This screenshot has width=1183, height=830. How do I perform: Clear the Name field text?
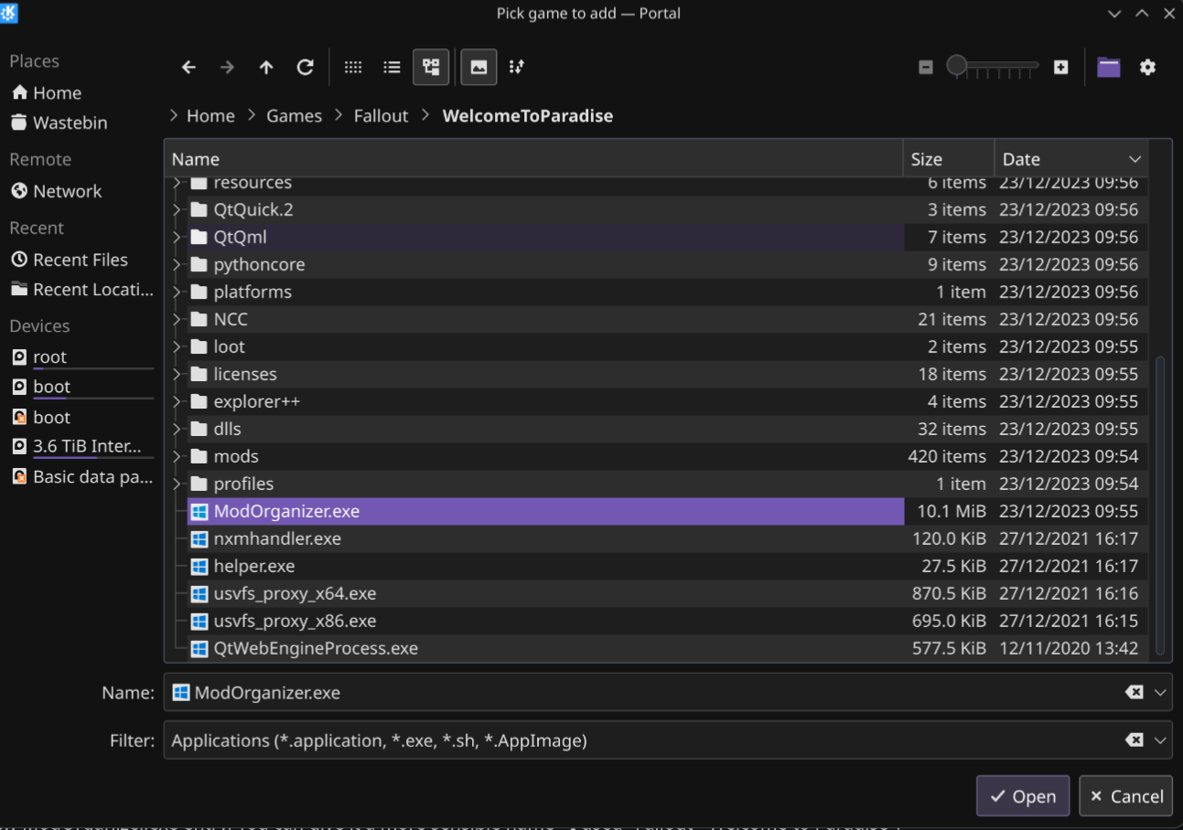[1135, 693]
